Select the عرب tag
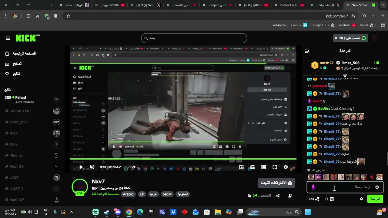The width and height of the screenshot is (388, 218). tap(153, 194)
